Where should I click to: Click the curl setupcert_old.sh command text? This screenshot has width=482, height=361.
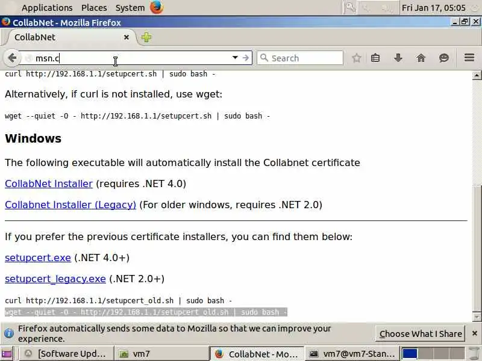pos(118,300)
